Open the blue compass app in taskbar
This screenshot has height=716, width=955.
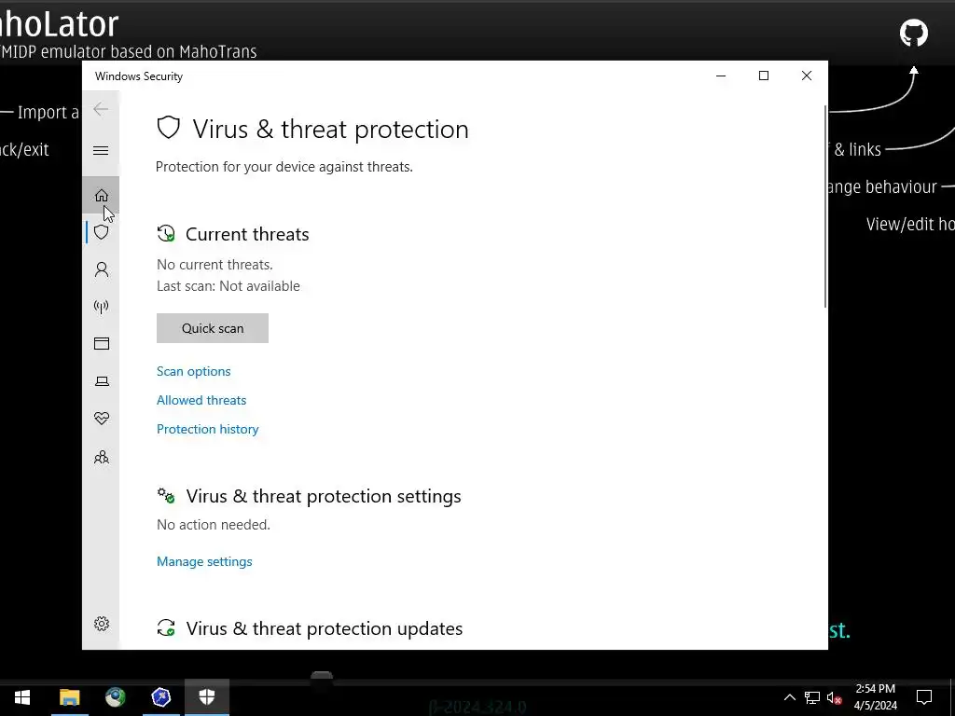pyautogui.click(x=160, y=697)
